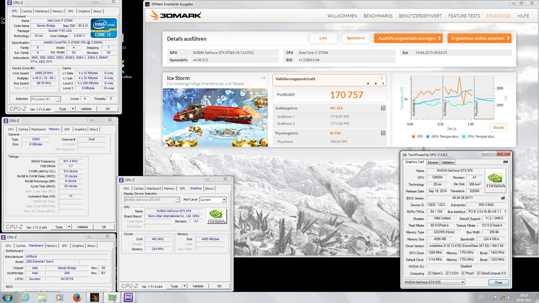The image size is (539, 303).
Task: Click the volume speaker icon in the tray
Action: [x=509, y=298]
